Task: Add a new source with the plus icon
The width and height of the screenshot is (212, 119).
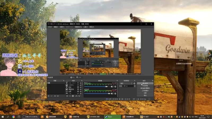Action: 67,96
